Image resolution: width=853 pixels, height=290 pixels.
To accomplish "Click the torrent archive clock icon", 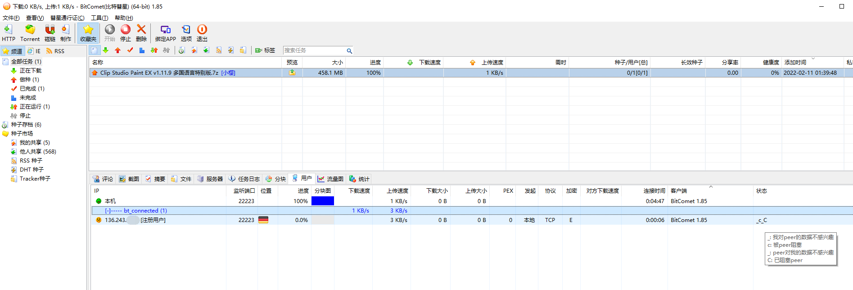I will [x=182, y=50].
